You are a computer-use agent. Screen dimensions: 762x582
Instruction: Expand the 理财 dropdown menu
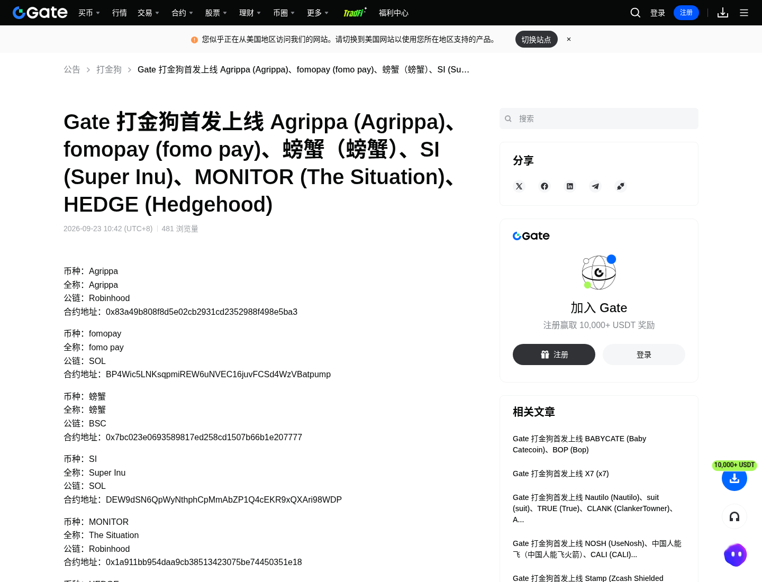coord(250,13)
